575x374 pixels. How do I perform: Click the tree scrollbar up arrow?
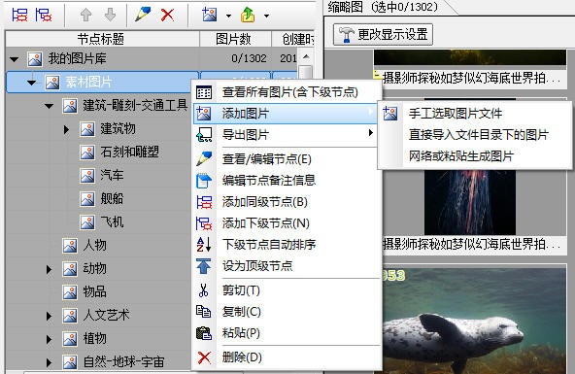point(306,57)
